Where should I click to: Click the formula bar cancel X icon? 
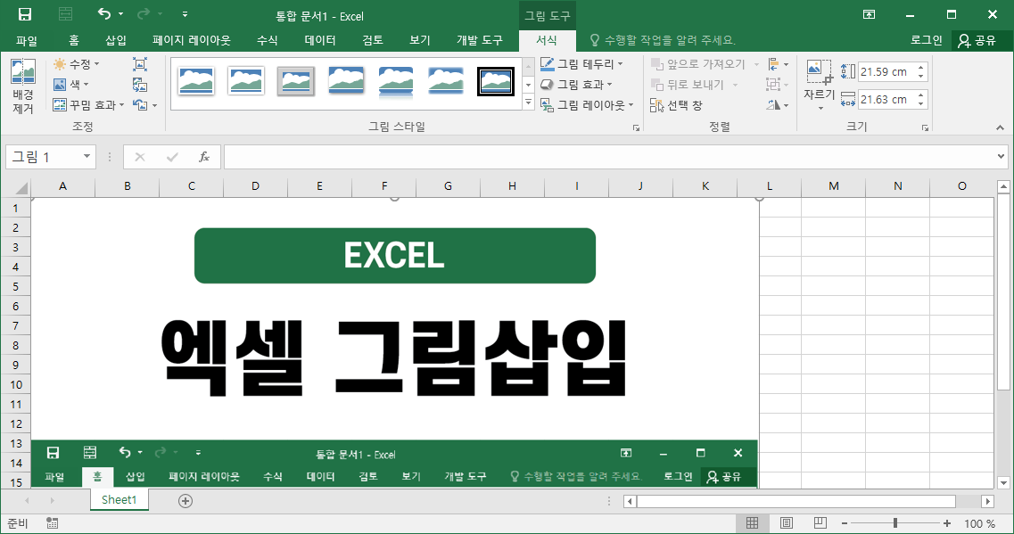[x=140, y=157]
